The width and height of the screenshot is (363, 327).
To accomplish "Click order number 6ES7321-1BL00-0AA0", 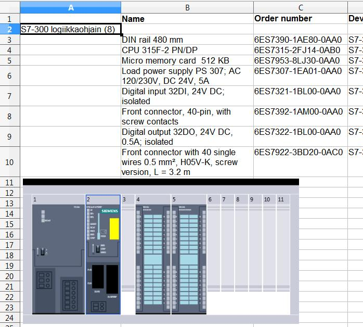I will (x=301, y=96).
